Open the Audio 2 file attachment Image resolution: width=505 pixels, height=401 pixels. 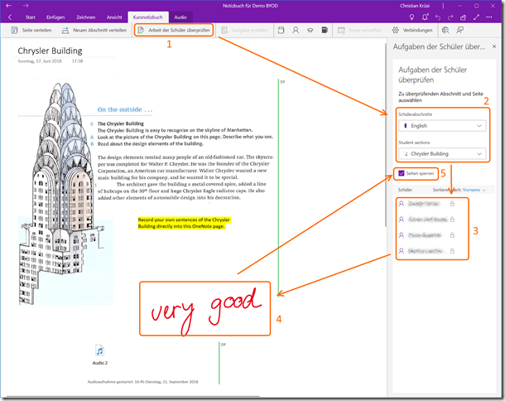click(x=100, y=352)
